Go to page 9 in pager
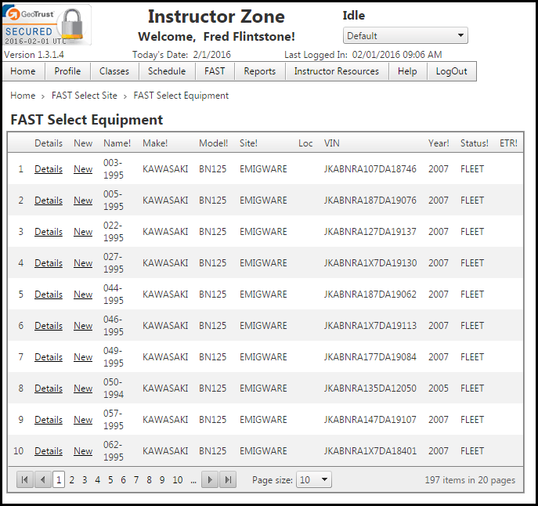Screen dimensions: 538x506 [162, 480]
